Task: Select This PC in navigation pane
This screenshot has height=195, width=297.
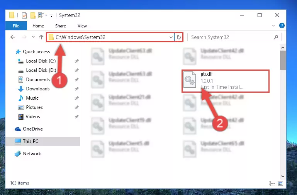Action: (x=42, y=141)
